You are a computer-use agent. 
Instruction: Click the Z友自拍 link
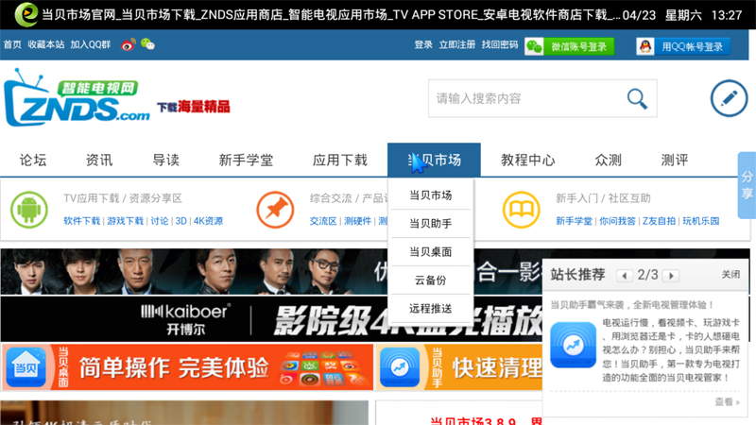(x=659, y=221)
